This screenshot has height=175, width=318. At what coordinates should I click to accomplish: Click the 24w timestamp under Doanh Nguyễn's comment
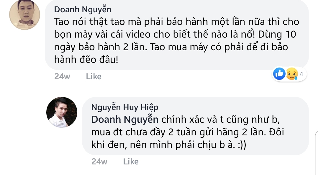tap(62, 76)
